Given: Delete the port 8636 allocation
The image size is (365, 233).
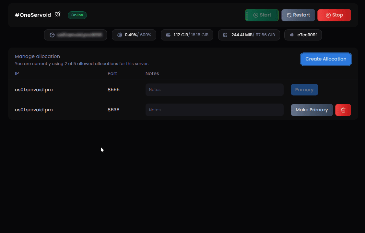Looking at the screenshot, I should [343, 110].
